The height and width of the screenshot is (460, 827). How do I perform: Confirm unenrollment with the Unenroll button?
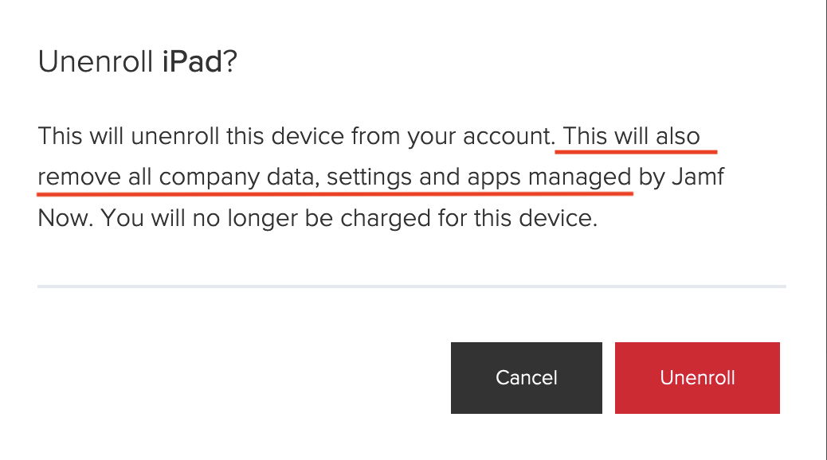pos(697,378)
